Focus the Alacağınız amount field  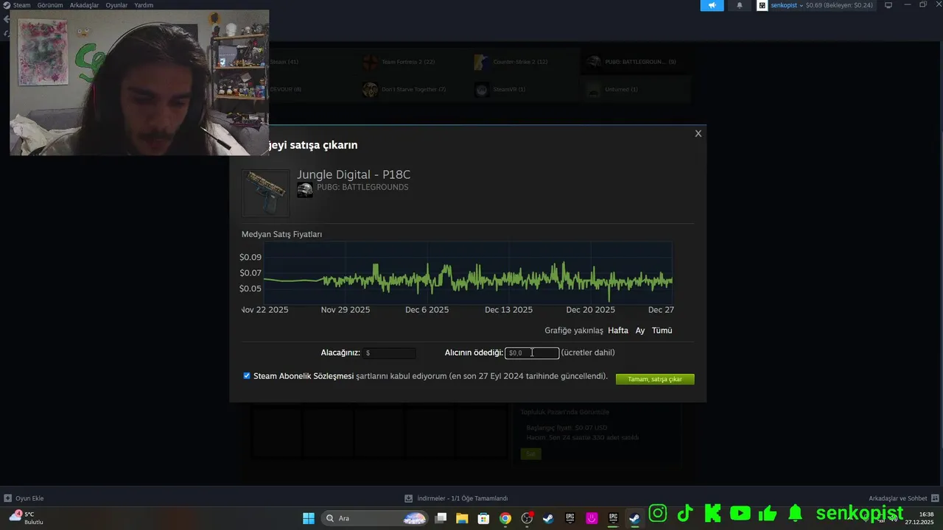coord(389,353)
